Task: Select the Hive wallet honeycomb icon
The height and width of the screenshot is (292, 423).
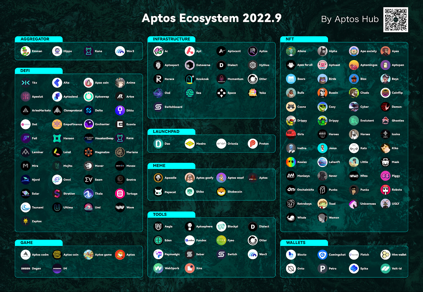Action: click(x=385, y=255)
